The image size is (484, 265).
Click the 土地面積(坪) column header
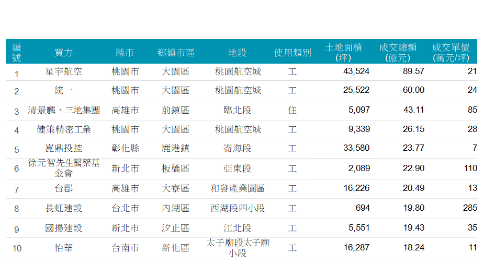pyautogui.click(x=344, y=53)
